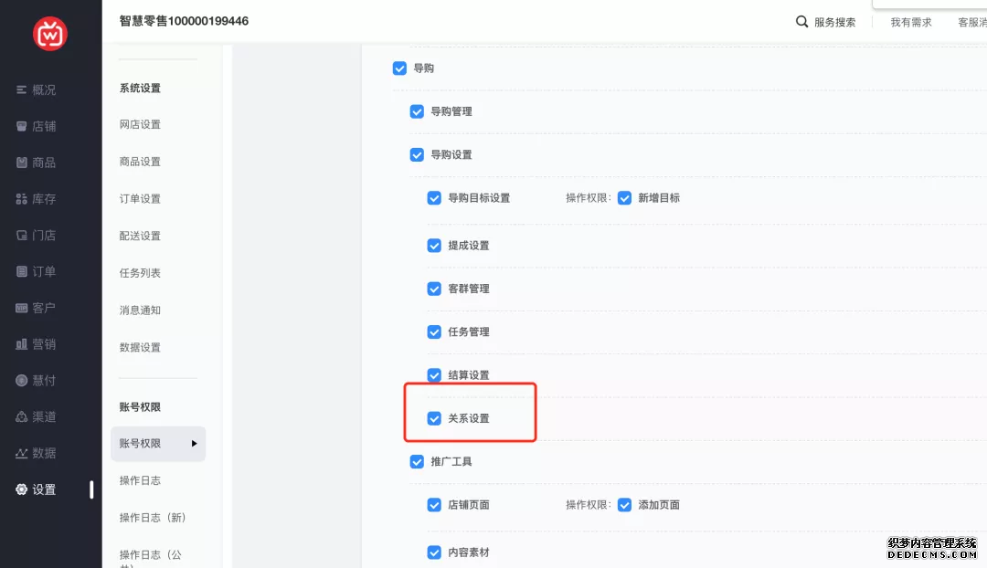The image size is (987, 568).
Task: Open the 设置 settings gear icon
Action: coord(21,489)
